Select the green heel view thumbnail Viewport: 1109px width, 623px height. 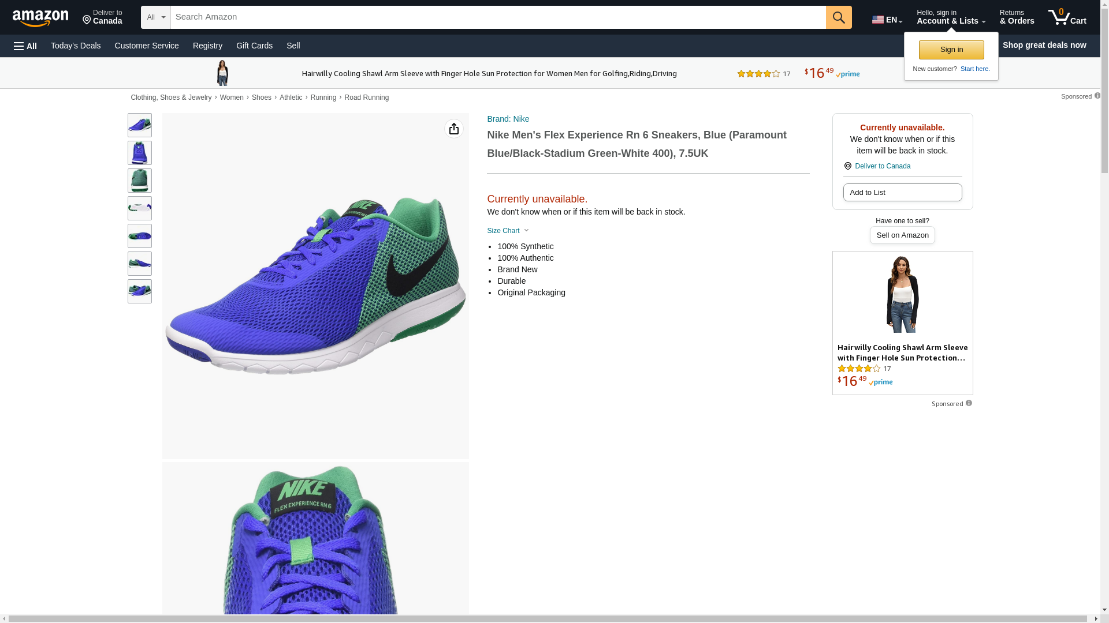pyautogui.click(x=140, y=181)
